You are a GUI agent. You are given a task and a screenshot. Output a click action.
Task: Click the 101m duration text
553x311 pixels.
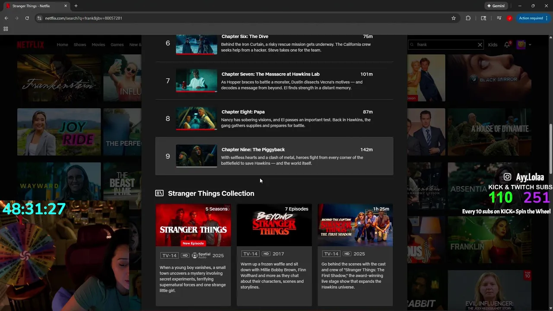pyautogui.click(x=366, y=74)
